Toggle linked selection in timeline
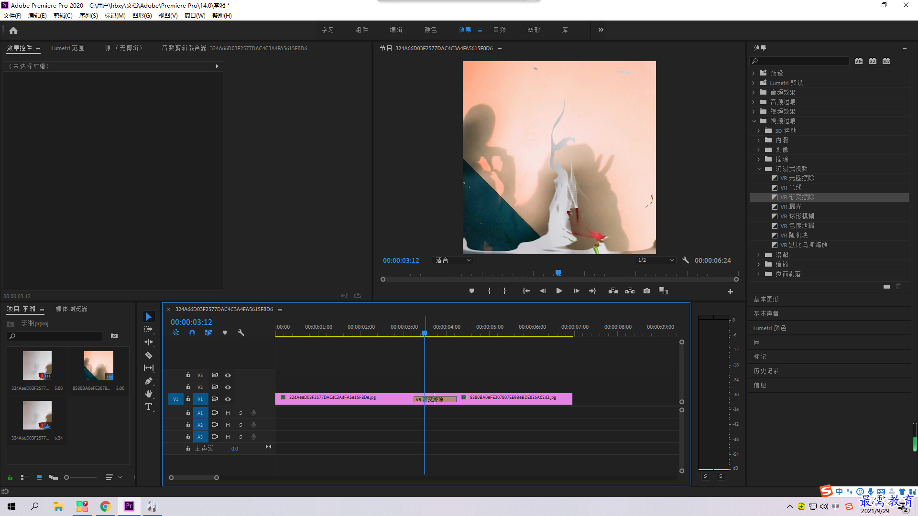 (x=208, y=333)
